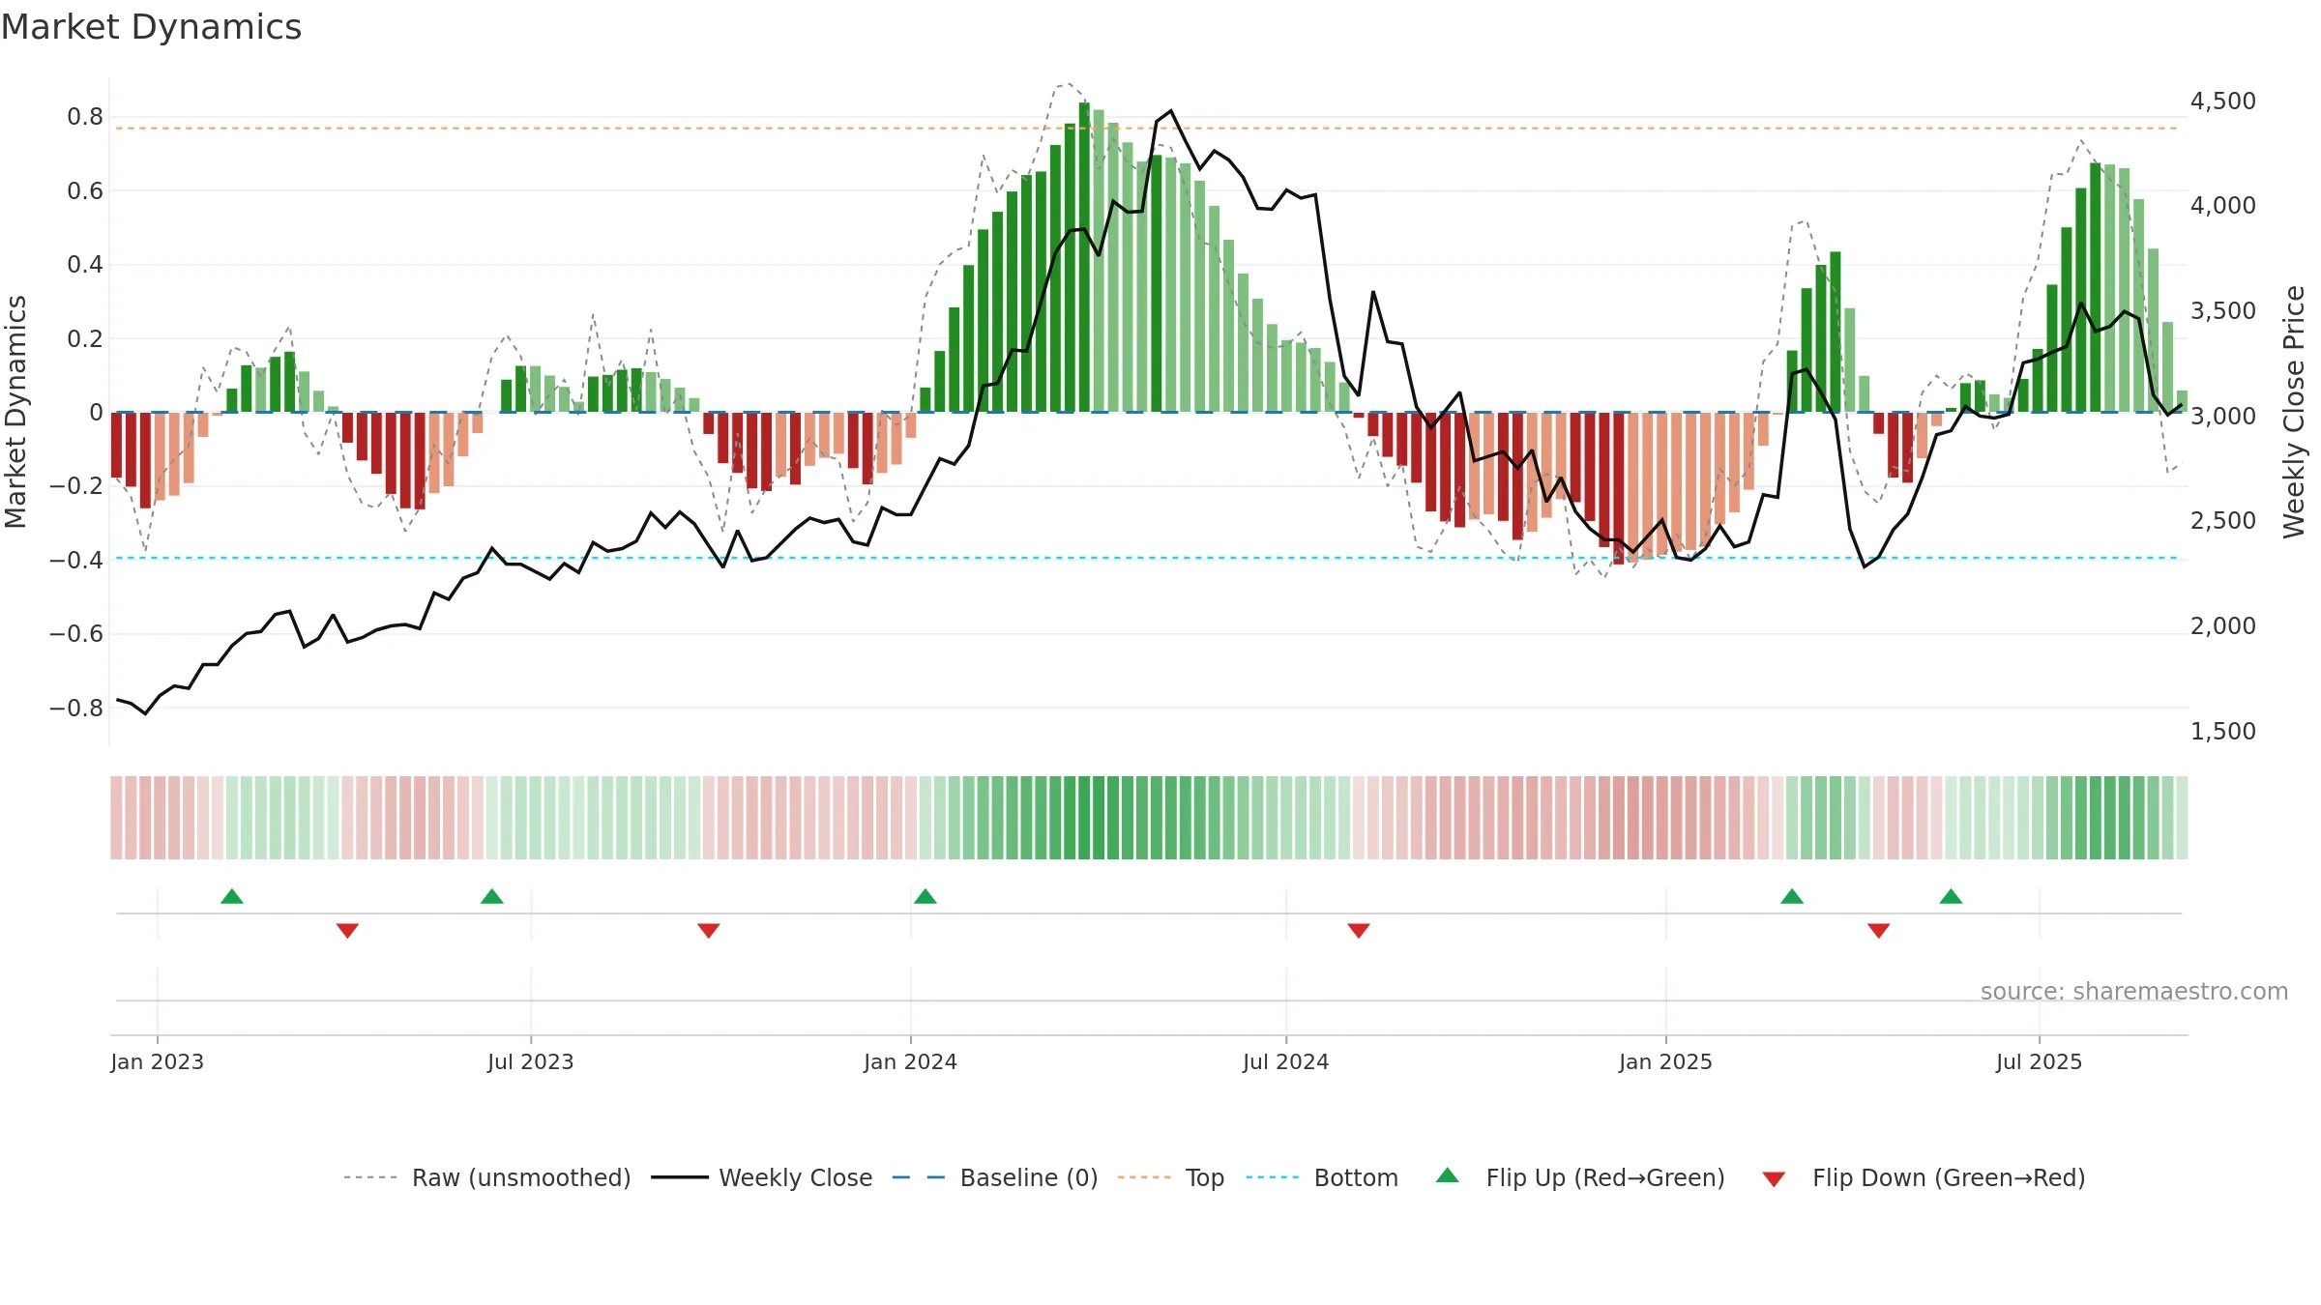Toggle the 'Baseline (0)' legend entry

point(995,1177)
